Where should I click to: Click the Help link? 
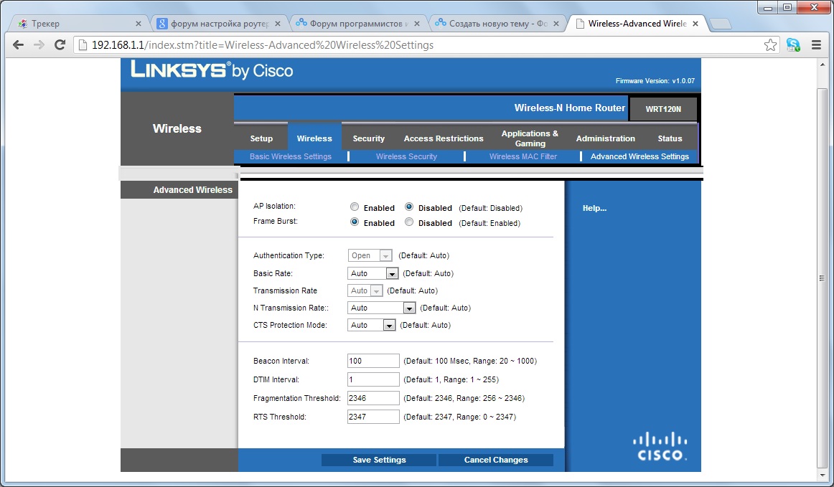coord(594,209)
